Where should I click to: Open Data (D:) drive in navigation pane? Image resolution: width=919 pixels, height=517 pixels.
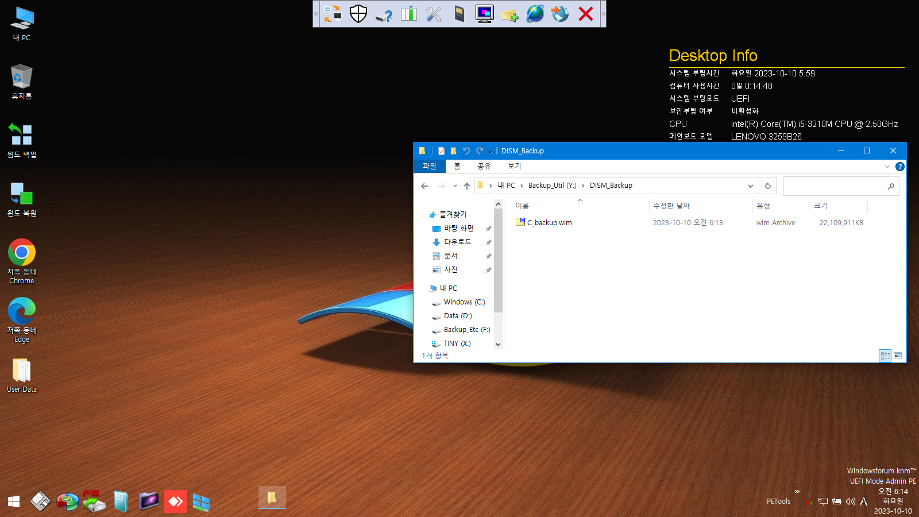click(457, 316)
